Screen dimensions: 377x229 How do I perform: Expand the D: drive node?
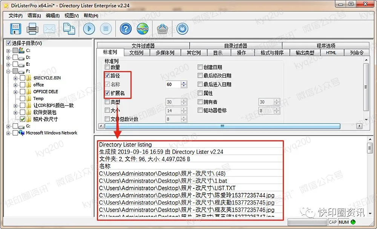[x=8, y=58]
